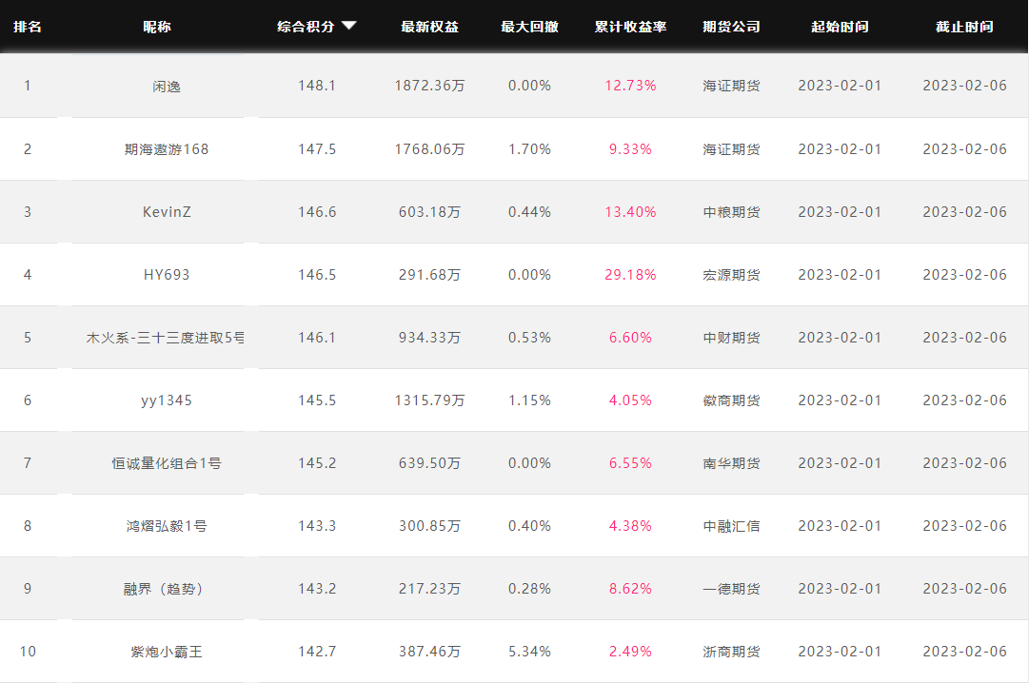
Task: Click the equity value 217.23万
Action: (x=430, y=589)
